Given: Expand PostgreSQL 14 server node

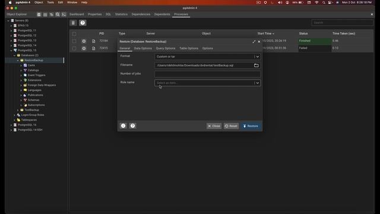Looking at the screenshot, I should 11,45.
